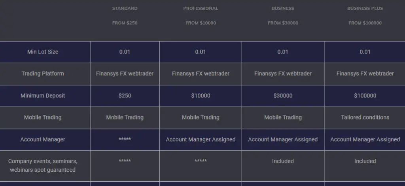405x186 pixels.
Task: Click the Min Lot Size row label
Action: 43,52
